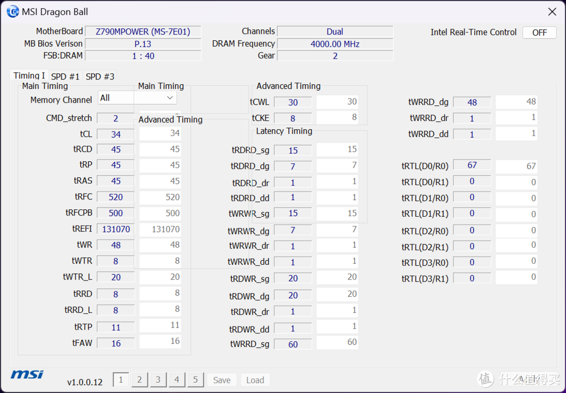Click the tCL editable value field
566x393 pixels.
[116, 134]
